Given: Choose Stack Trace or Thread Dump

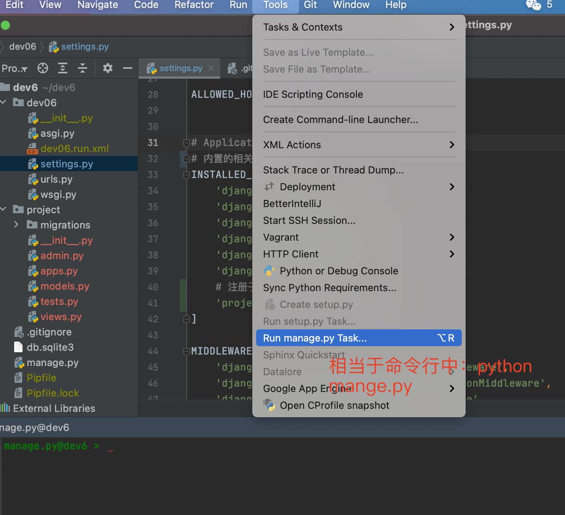Looking at the screenshot, I should coord(359,170).
